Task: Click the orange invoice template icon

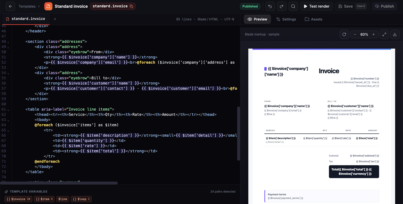Action: [48, 6]
